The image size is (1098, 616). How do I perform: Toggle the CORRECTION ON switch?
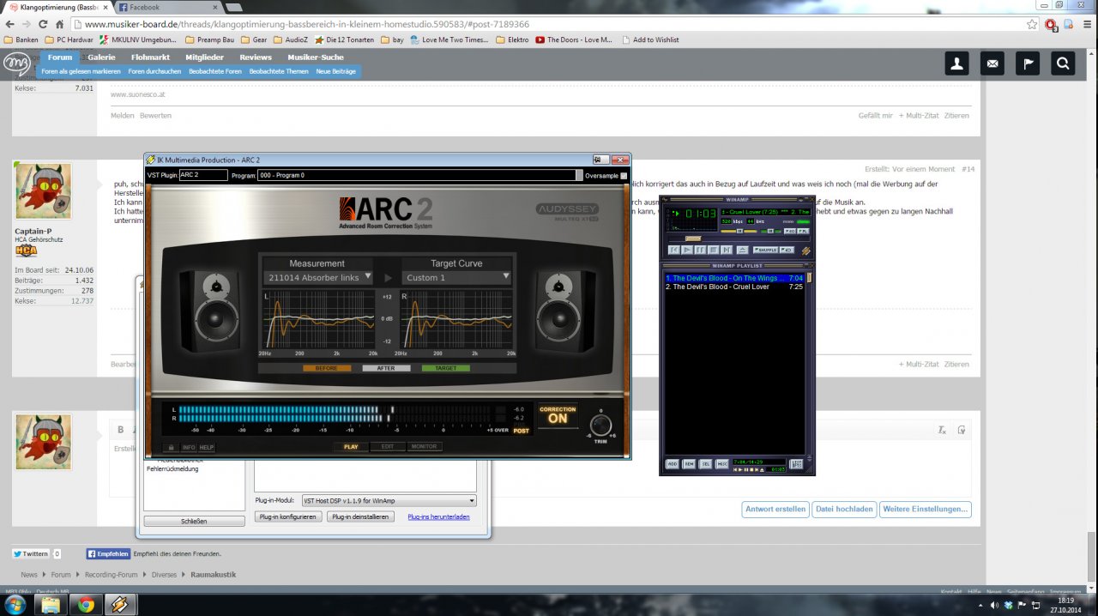[558, 415]
